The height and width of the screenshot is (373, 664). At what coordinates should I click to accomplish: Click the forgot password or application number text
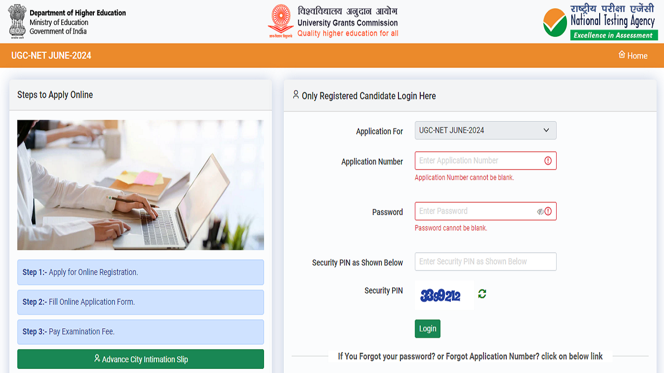(x=471, y=356)
